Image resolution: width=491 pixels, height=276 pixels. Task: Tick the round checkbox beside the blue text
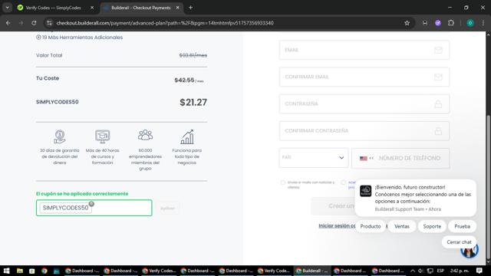click(344, 182)
